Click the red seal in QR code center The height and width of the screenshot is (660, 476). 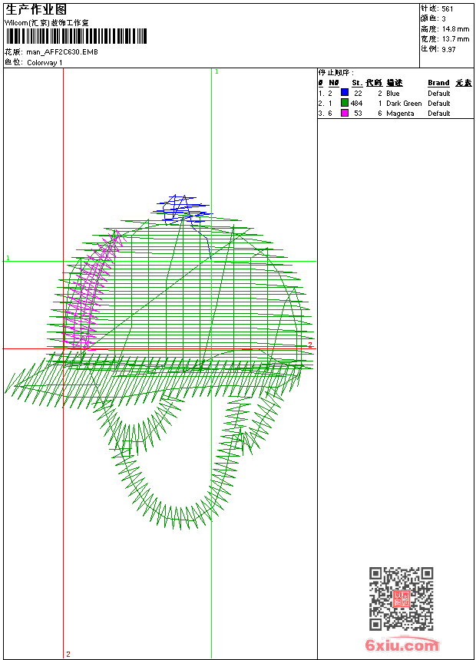pos(401,599)
